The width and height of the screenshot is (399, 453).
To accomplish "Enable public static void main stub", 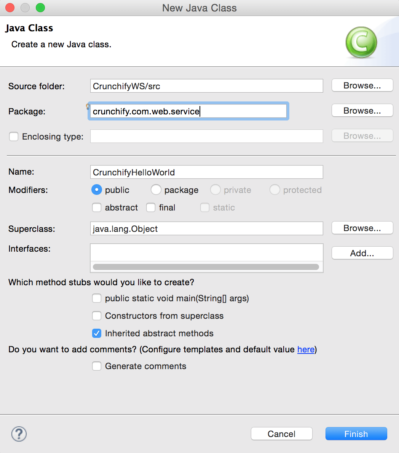I will (x=97, y=298).
